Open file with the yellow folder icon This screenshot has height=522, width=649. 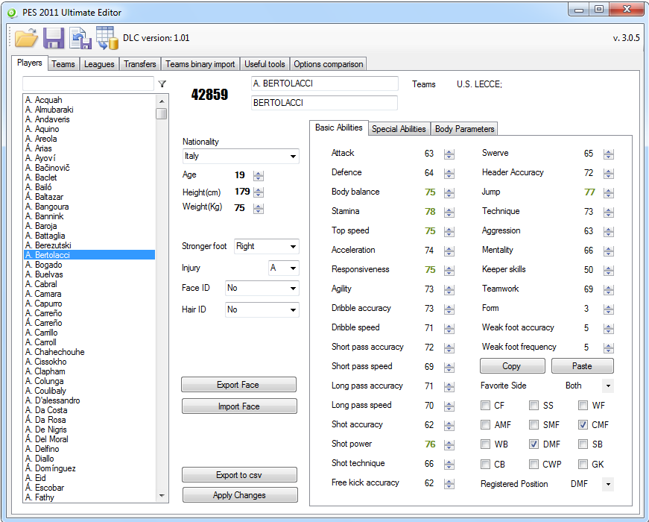26,38
